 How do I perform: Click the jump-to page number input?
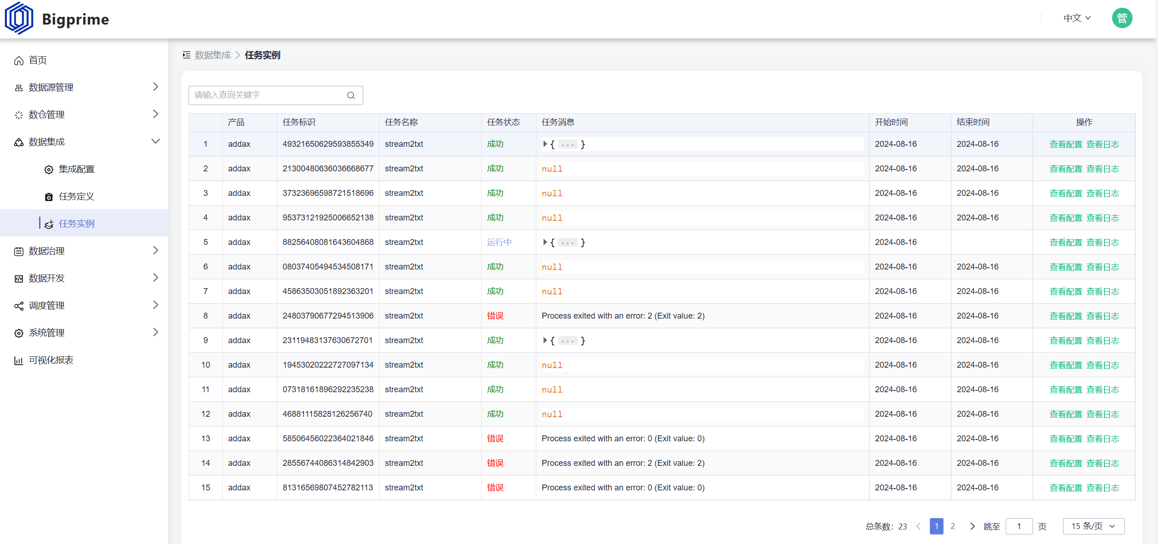(x=1019, y=526)
